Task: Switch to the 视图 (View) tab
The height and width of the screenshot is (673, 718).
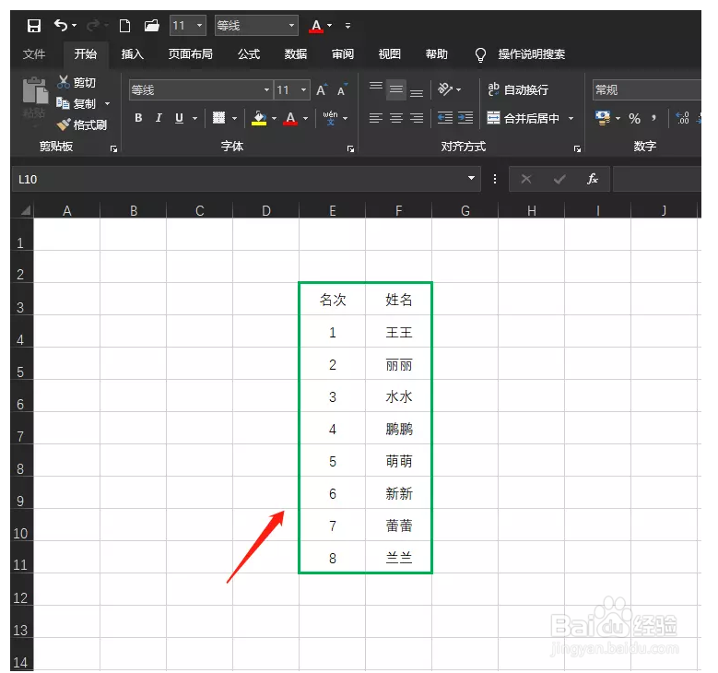Action: [389, 54]
